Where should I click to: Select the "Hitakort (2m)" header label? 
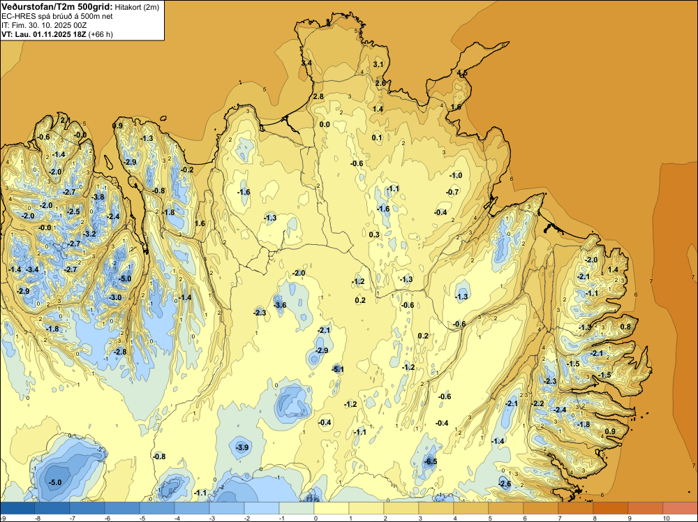[137, 7]
